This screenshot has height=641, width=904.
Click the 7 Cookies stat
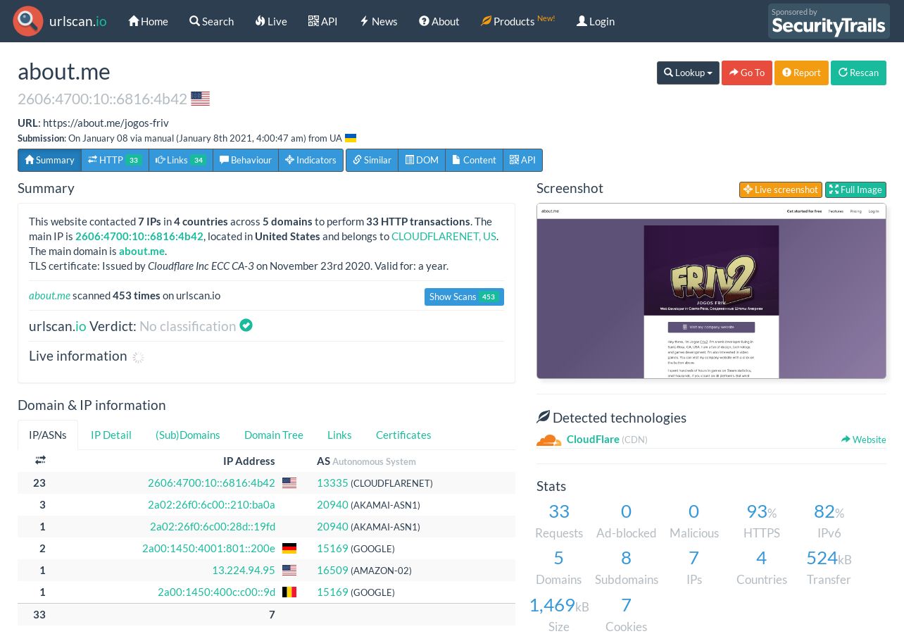coord(626,614)
